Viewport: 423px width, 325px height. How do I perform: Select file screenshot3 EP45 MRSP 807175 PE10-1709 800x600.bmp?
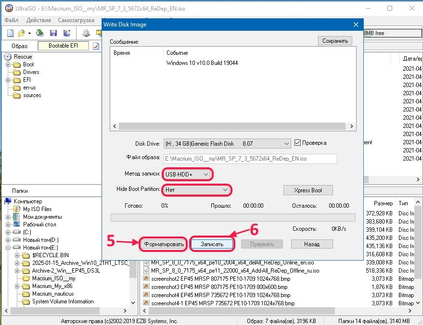coord(219,287)
